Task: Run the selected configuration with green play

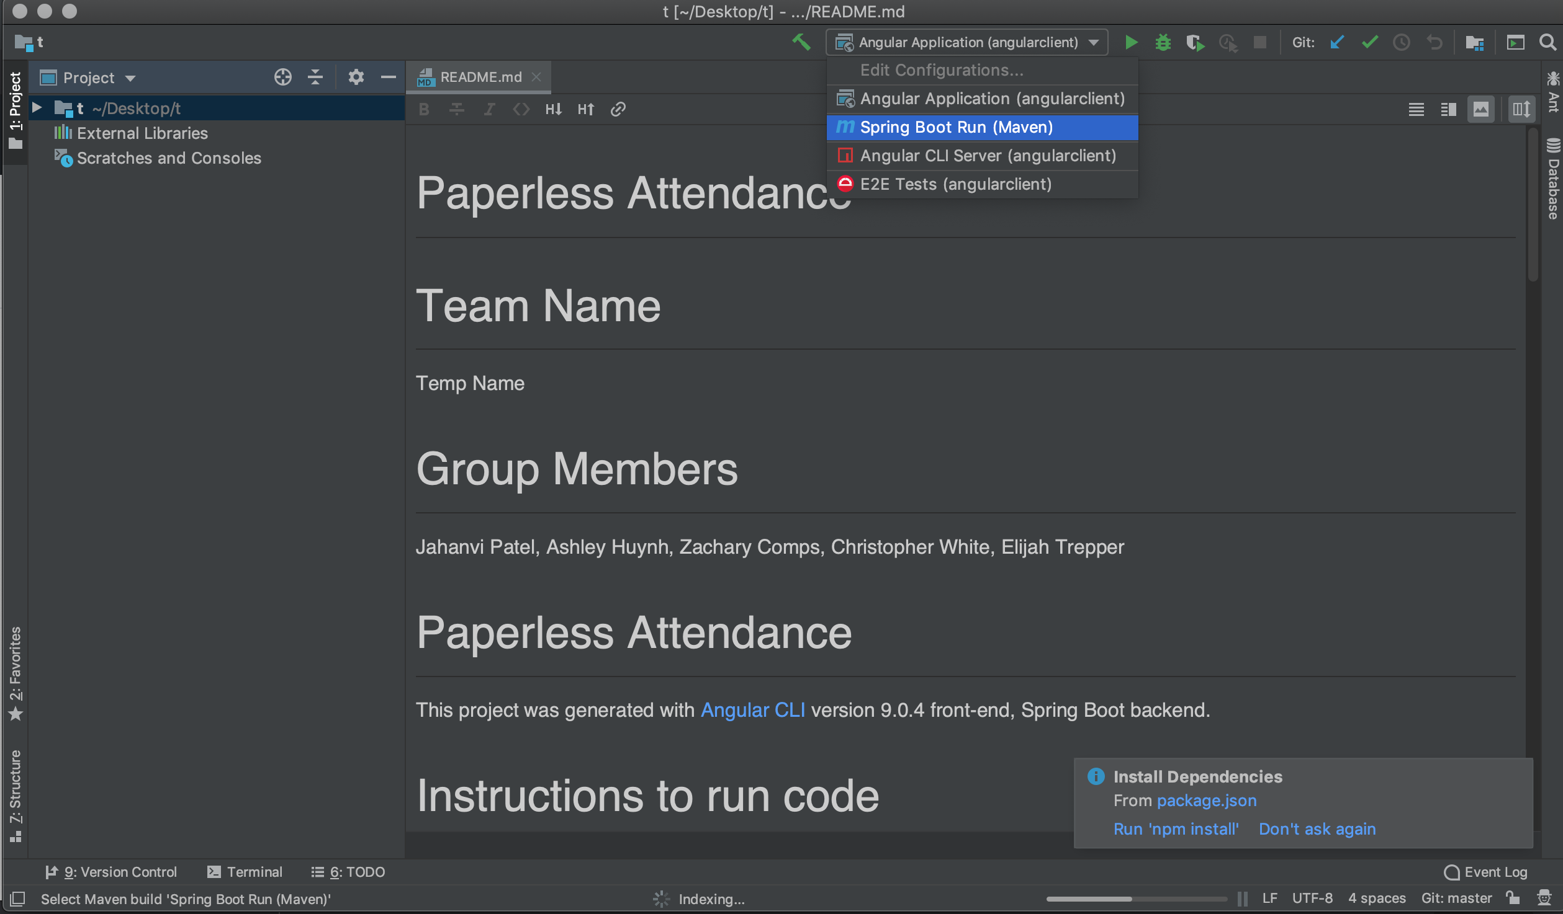Action: [1131, 42]
